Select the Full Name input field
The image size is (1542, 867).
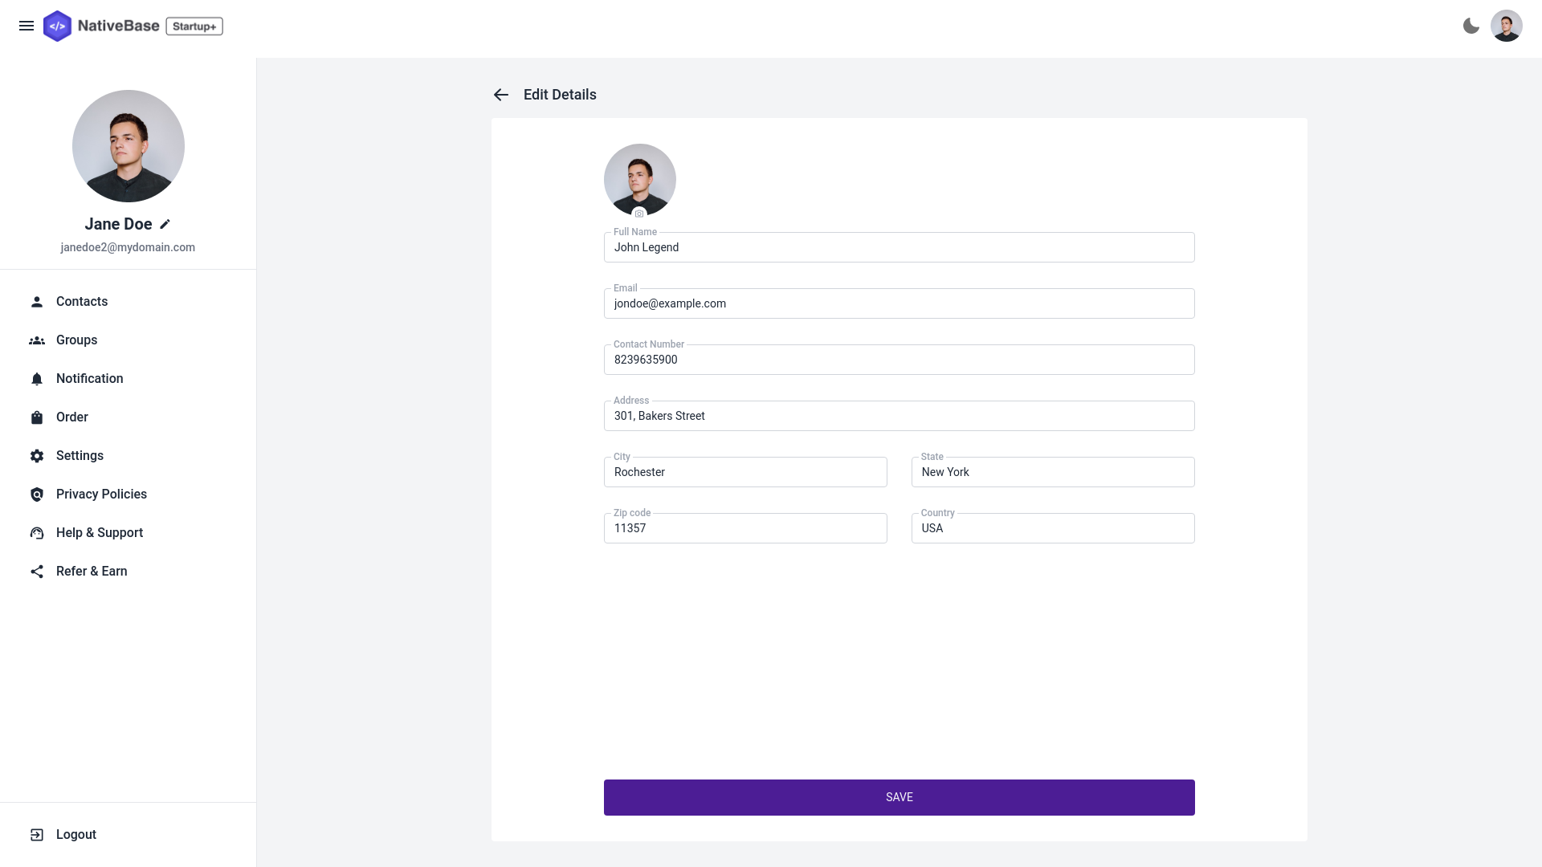pyautogui.click(x=899, y=246)
